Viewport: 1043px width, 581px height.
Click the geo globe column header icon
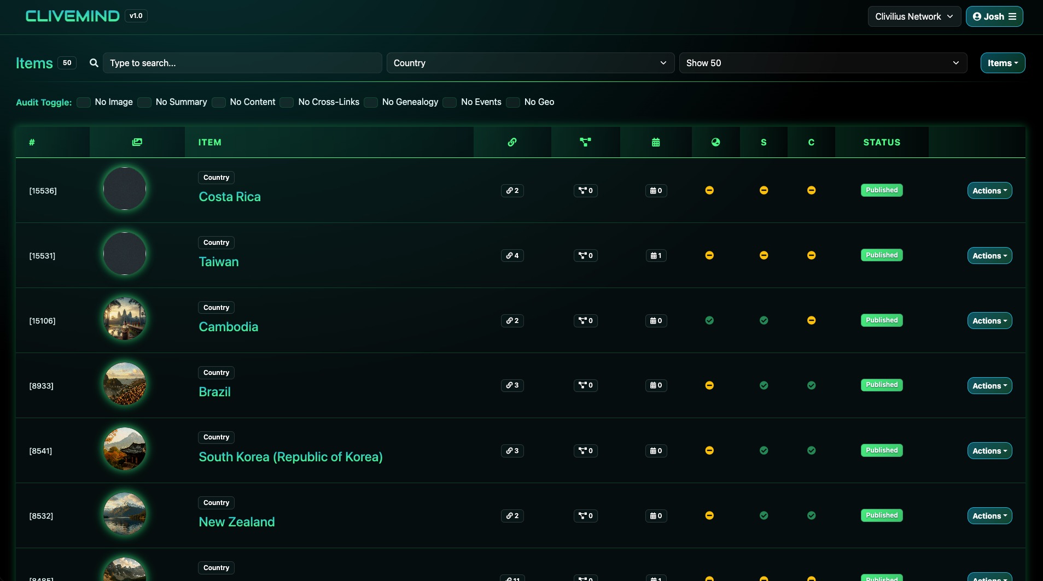(715, 142)
